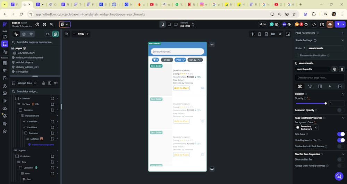Click the Secondary Background color swatch
This screenshot has width=347, height=184.
[298, 128]
